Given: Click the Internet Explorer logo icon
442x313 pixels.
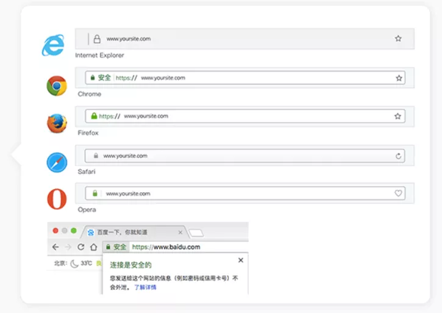Looking at the screenshot, I should pyautogui.click(x=53, y=45).
